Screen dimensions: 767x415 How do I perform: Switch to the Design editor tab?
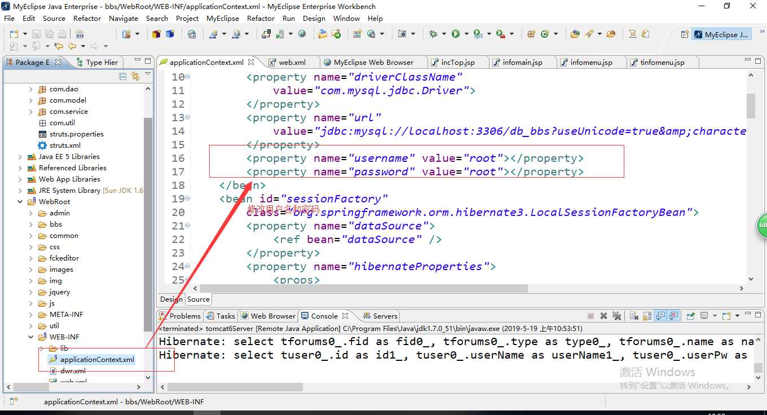(171, 299)
